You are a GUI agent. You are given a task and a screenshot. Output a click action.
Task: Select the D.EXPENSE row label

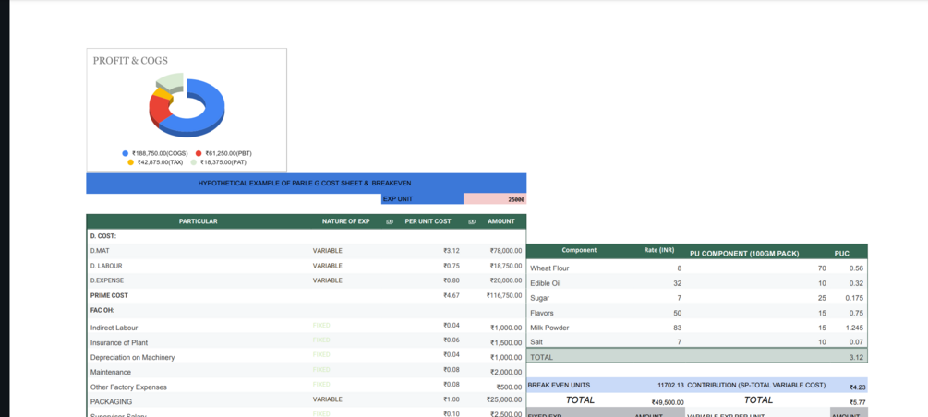[x=107, y=280]
